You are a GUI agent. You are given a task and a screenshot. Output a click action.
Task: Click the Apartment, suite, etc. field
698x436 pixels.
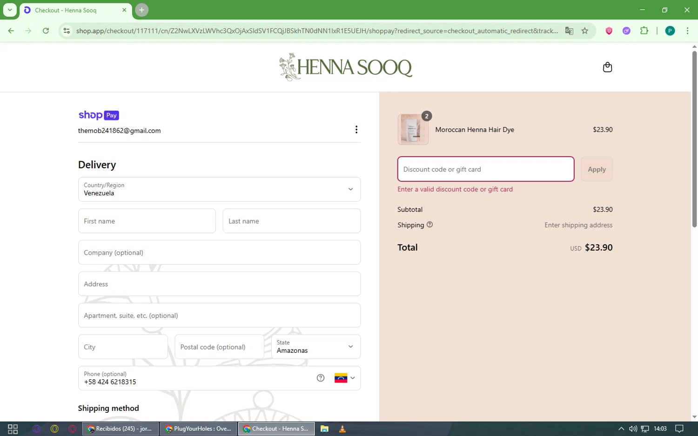click(x=219, y=315)
